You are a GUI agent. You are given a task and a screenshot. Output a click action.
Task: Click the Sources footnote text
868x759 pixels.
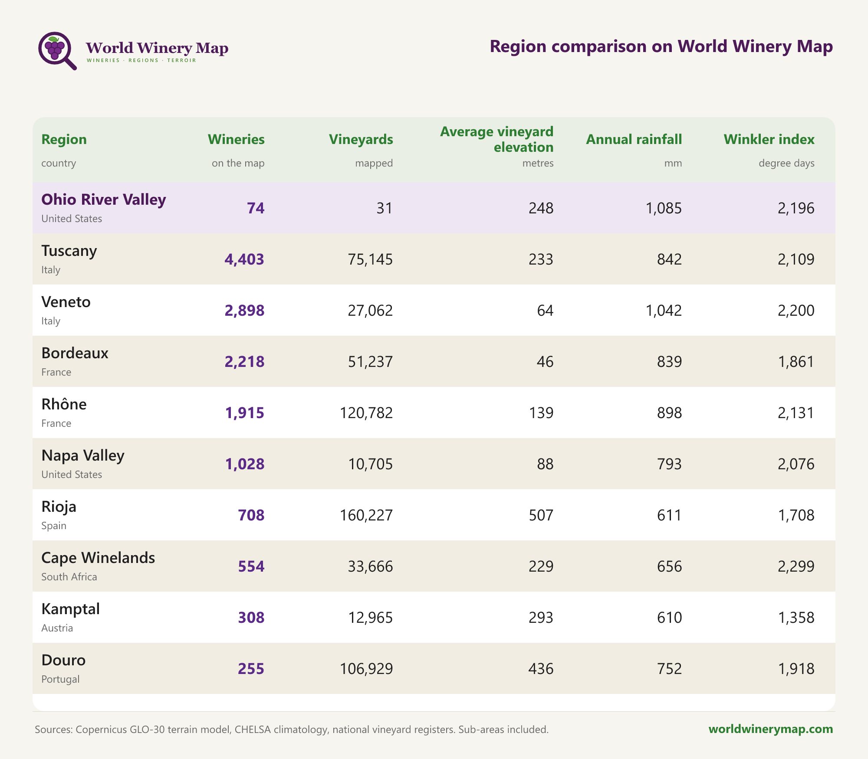click(292, 730)
